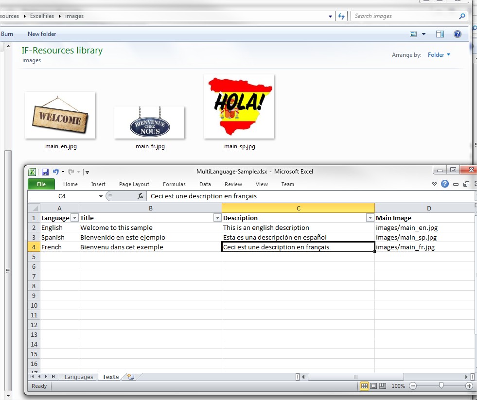Open the Language column filter dropdown

tap(74, 218)
